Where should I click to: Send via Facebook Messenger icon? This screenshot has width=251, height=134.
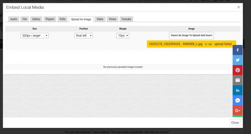click(x=238, y=100)
